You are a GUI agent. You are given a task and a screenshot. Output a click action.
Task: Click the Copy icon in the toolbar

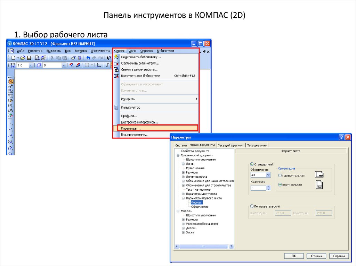click(58, 58)
